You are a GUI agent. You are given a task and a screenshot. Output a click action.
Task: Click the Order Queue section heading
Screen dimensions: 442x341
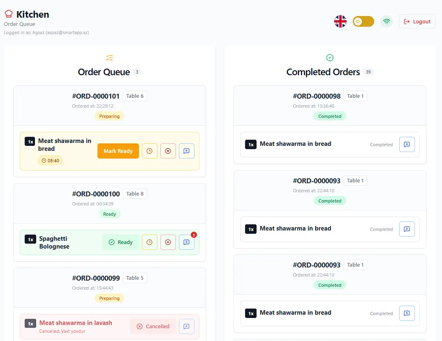pos(104,72)
